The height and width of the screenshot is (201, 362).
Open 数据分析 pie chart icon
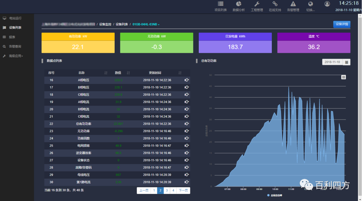239,4
